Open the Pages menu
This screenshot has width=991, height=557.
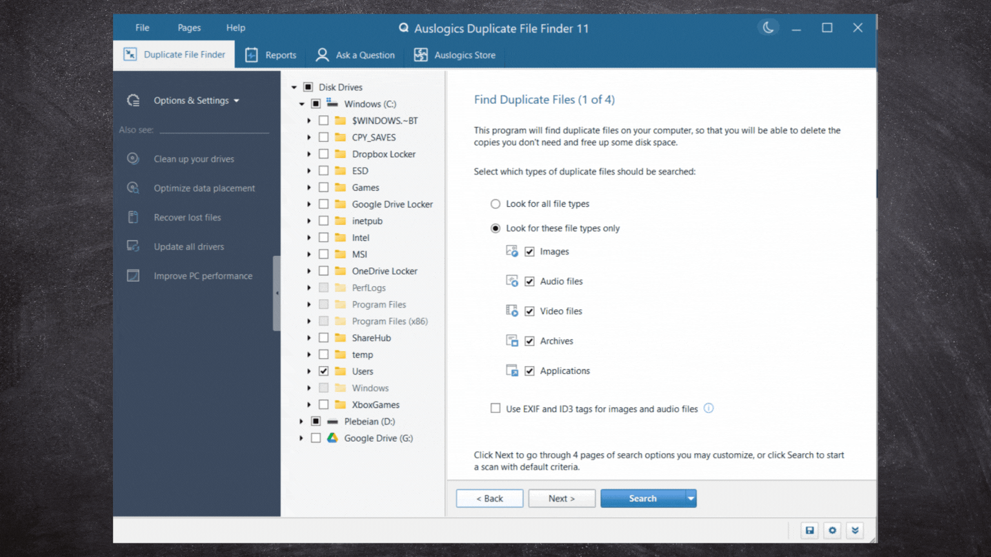tap(189, 28)
